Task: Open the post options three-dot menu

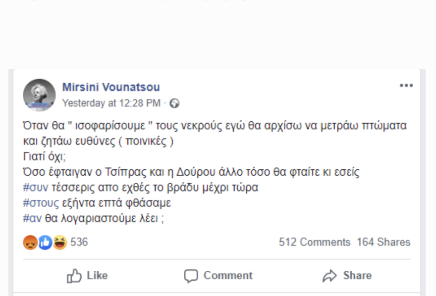Action: tap(406, 85)
